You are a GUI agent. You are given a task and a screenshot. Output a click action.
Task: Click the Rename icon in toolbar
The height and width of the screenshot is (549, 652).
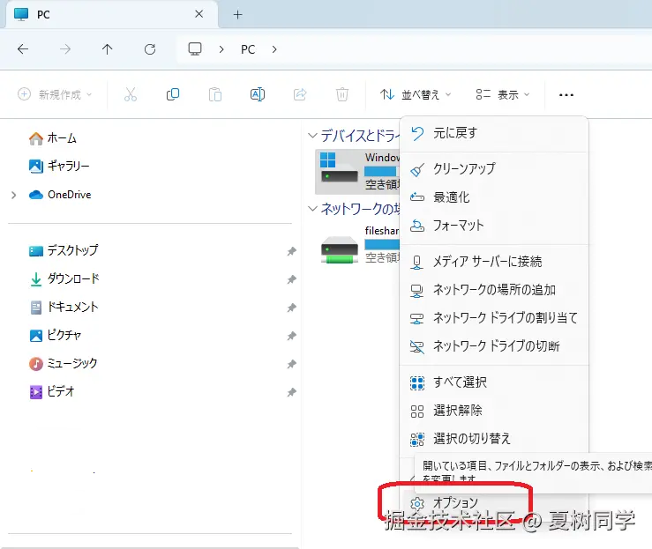tap(258, 94)
